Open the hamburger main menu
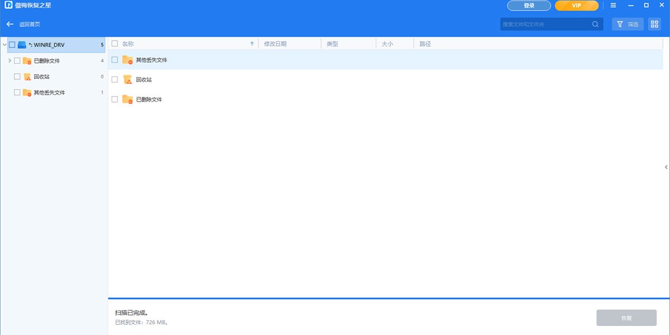 tap(614, 6)
